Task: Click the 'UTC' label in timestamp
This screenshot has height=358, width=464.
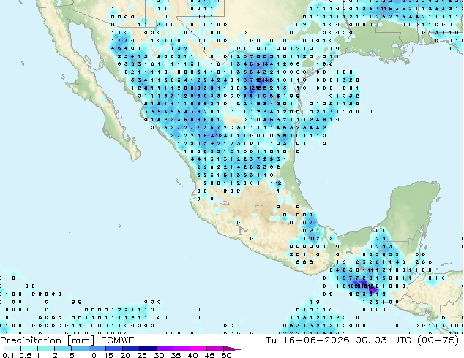Action: (403, 340)
